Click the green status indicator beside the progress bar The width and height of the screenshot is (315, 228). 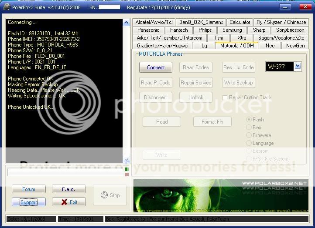click(x=127, y=169)
